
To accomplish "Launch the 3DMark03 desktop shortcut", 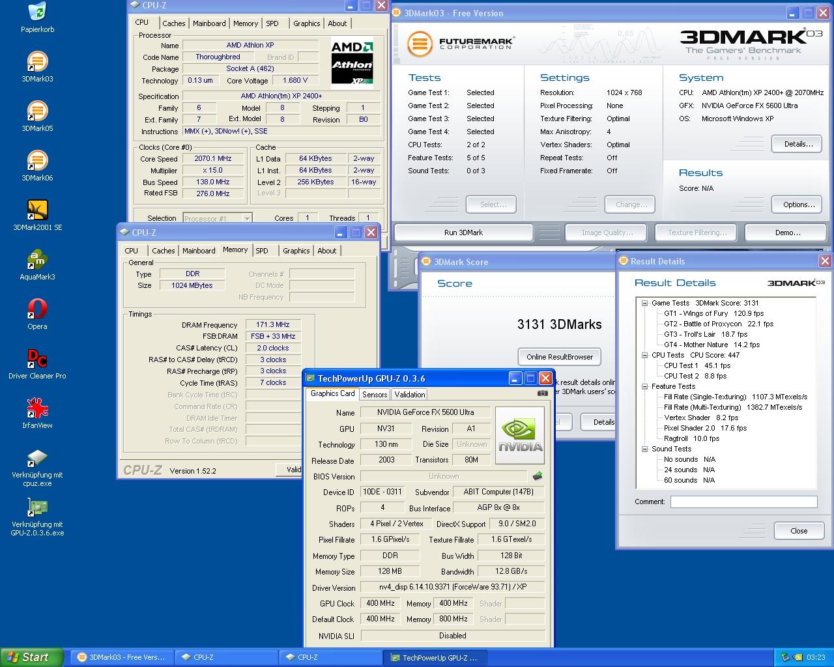I will click(x=37, y=62).
